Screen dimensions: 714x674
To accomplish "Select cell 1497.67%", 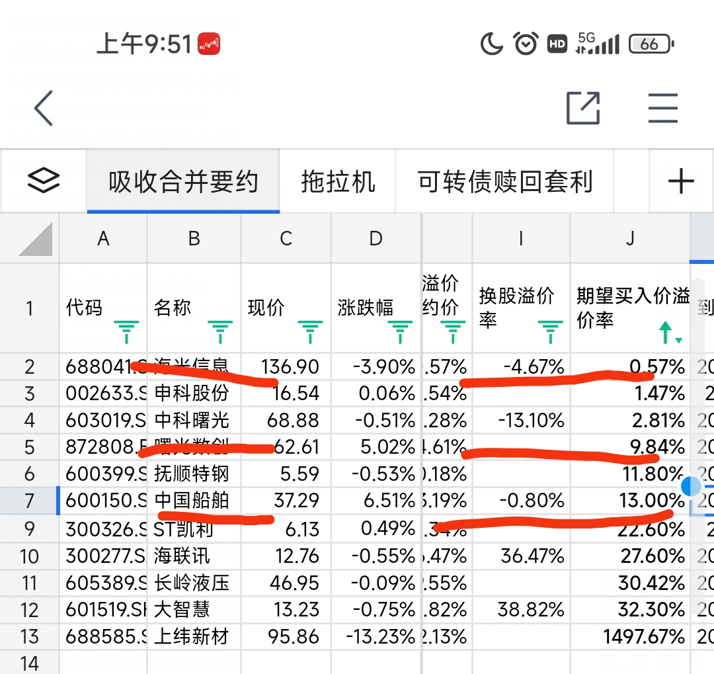I will tap(630, 637).
